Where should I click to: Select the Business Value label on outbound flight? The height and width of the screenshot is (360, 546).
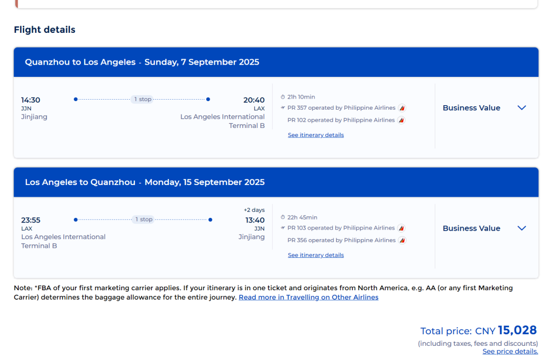point(471,108)
